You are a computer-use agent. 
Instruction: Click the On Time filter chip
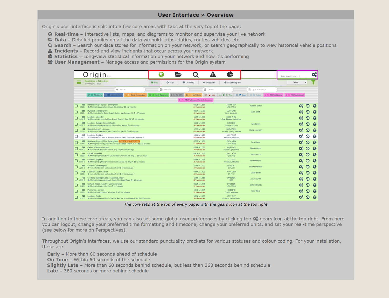pyautogui.click(x=226, y=95)
